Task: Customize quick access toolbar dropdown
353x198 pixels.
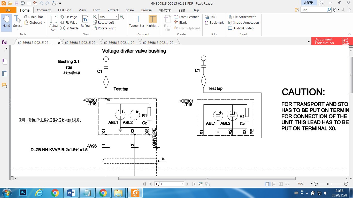Action: 60,4
